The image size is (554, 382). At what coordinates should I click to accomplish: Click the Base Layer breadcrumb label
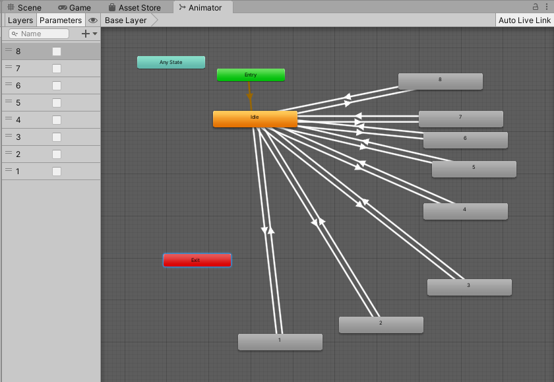click(125, 20)
